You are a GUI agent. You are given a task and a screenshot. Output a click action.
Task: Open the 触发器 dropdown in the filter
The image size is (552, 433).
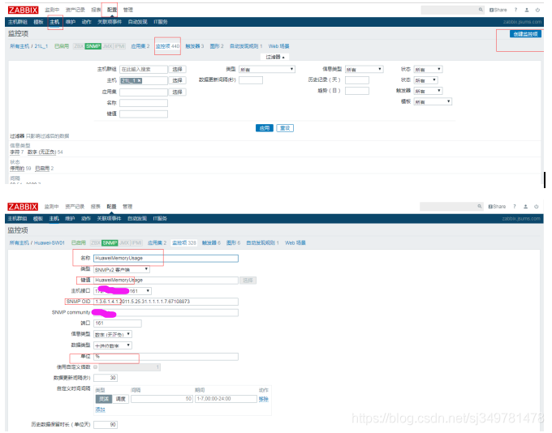428,91
